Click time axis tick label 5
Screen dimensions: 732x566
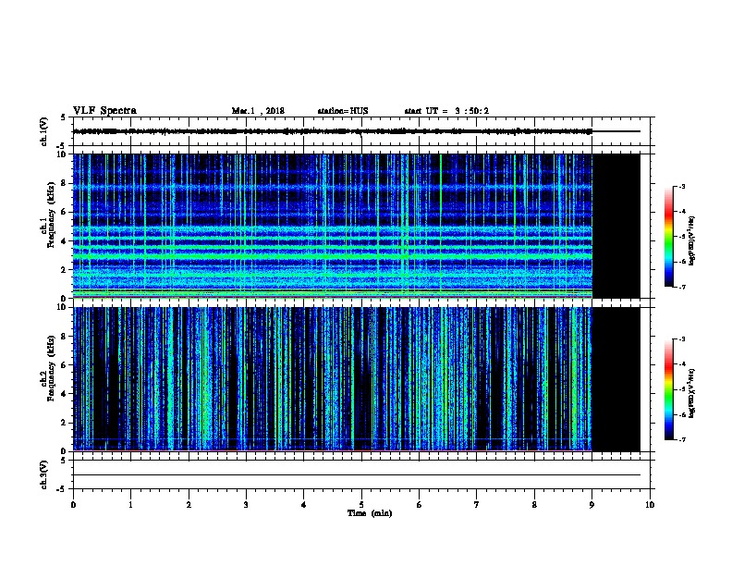[x=361, y=505]
